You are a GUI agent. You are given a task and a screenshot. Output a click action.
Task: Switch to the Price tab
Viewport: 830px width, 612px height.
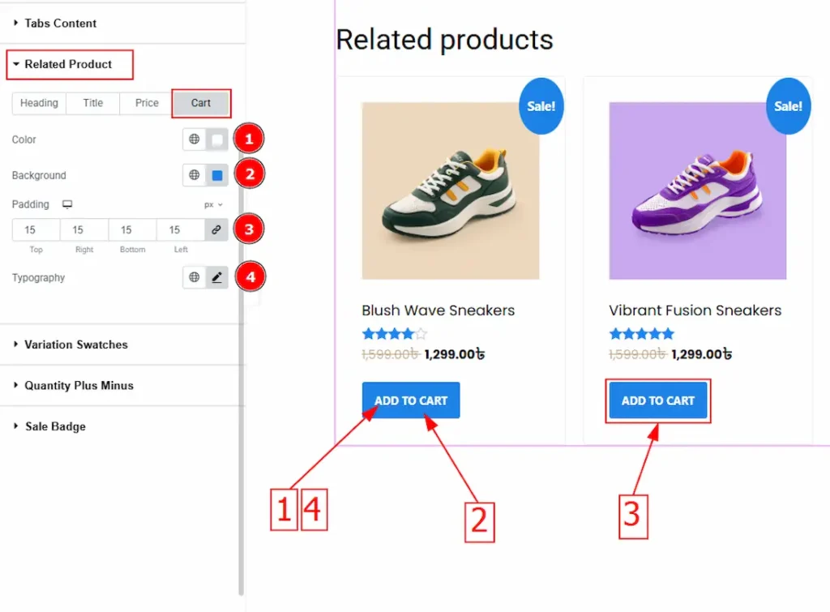147,103
